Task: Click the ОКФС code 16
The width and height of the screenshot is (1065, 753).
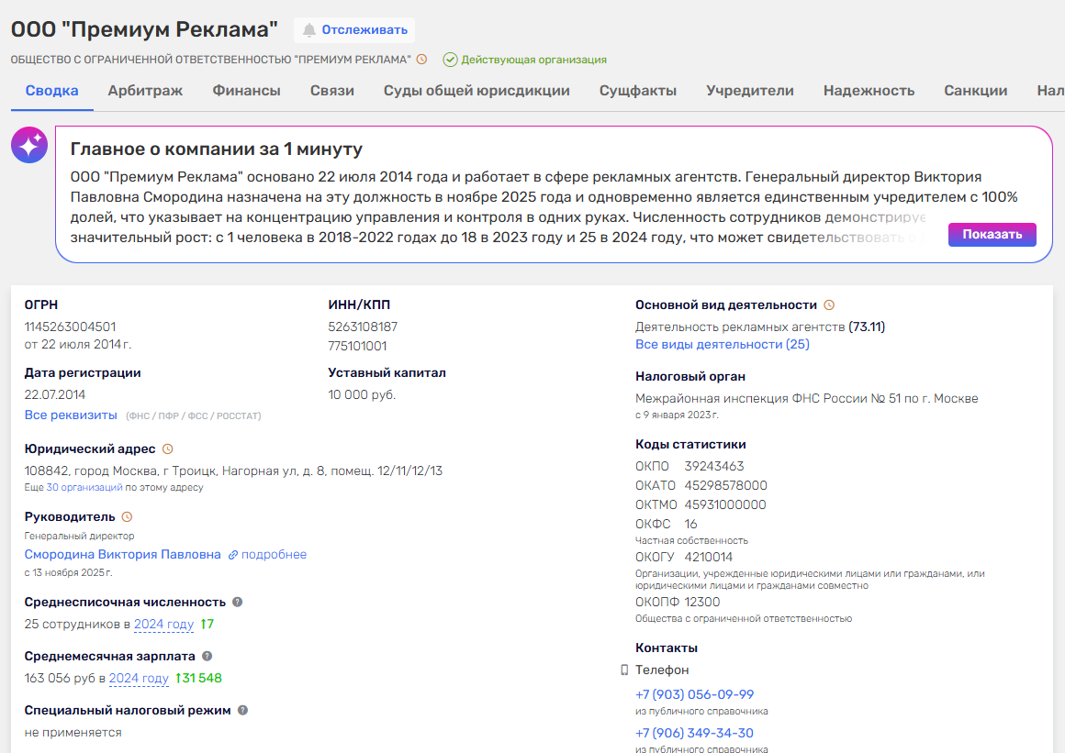Action: point(690,525)
